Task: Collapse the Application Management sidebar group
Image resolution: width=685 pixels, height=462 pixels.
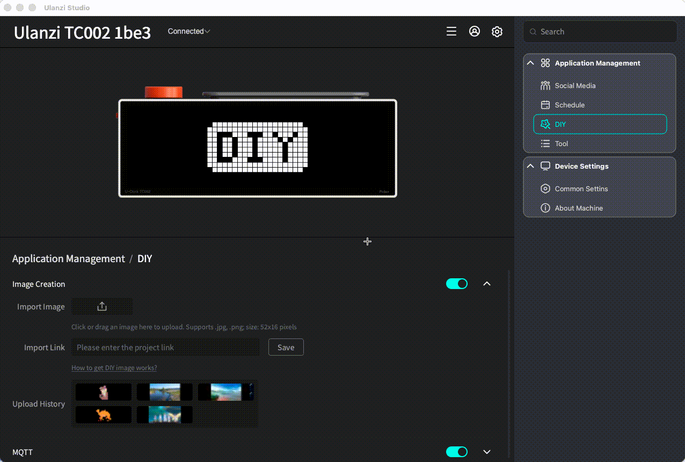Action: 530,63
